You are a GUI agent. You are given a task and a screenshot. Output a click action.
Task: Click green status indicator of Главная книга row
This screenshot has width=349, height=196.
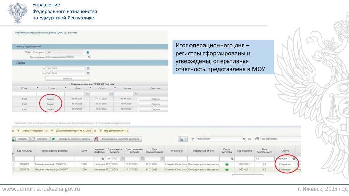pos(227,164)
